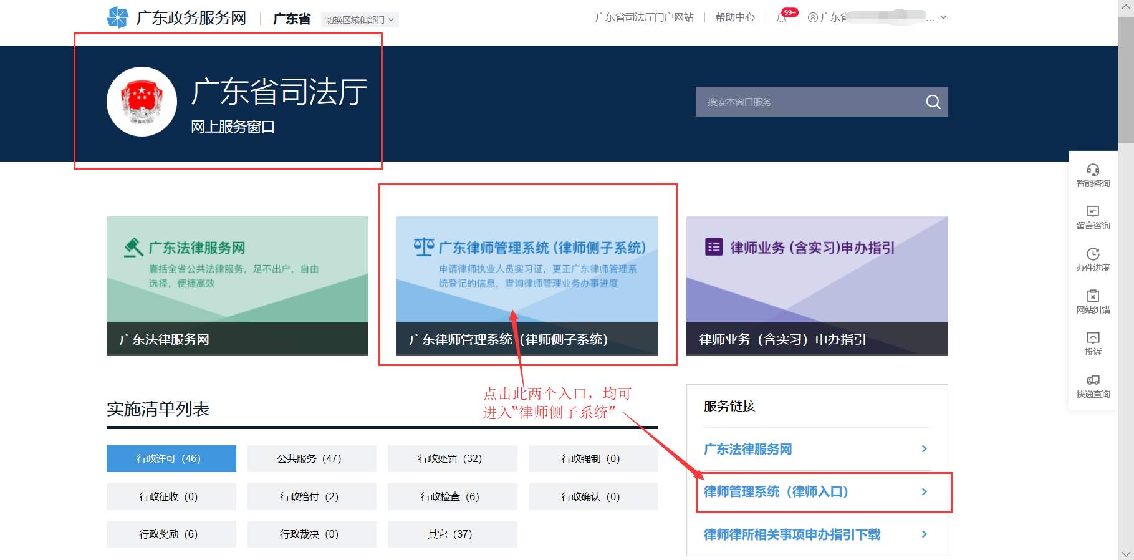The height and width of the screenshot is (560, 1134).
Task: Click chevron next to 广东法律服务网 link
Action: 924,449
